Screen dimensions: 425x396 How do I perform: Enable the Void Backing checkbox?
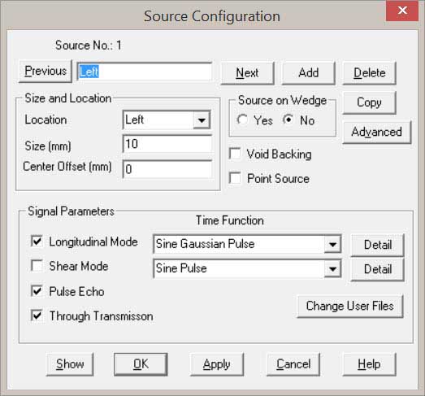pos(235,154)
